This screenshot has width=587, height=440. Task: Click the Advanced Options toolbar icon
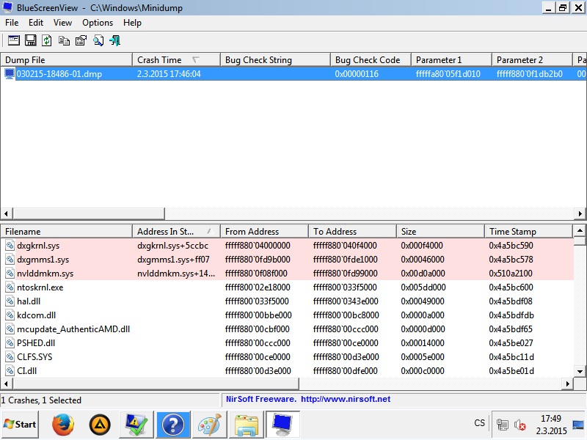[14, 40]
